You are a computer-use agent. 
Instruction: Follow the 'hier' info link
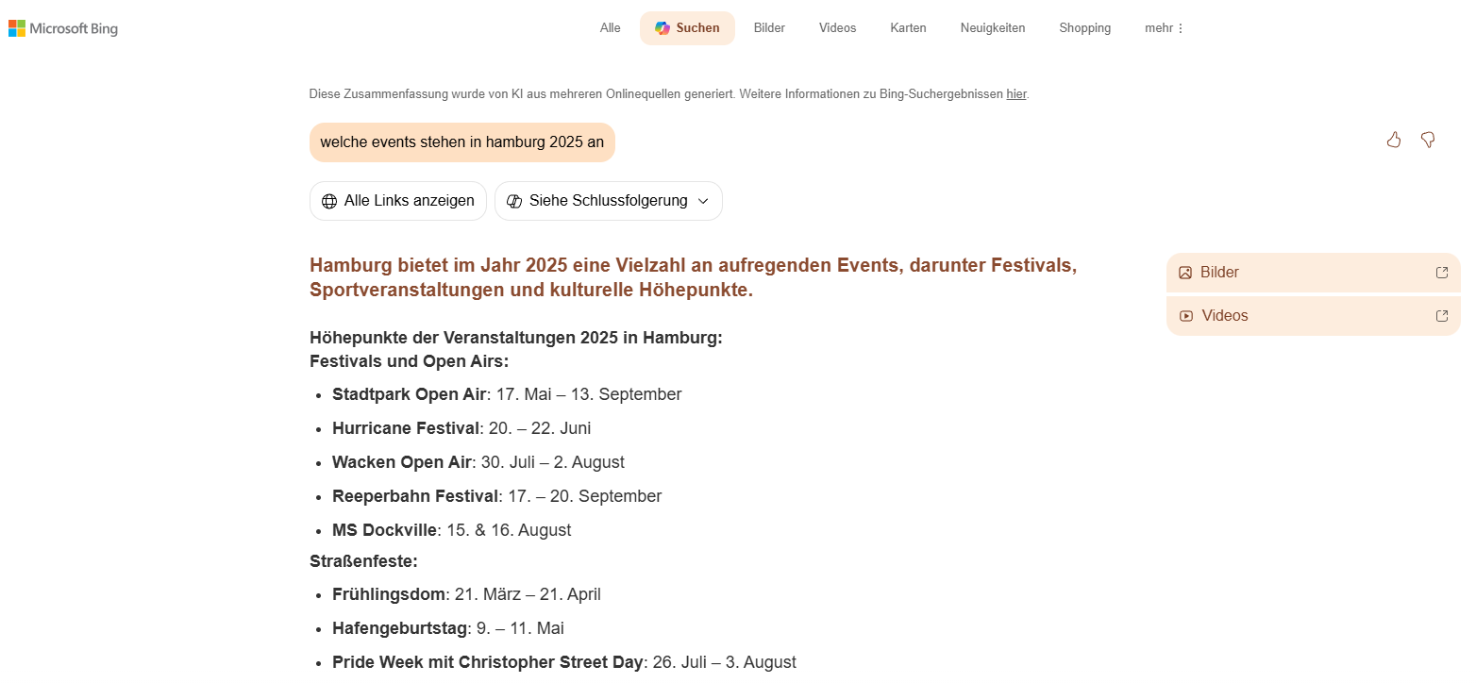(x=1015, y=94)
